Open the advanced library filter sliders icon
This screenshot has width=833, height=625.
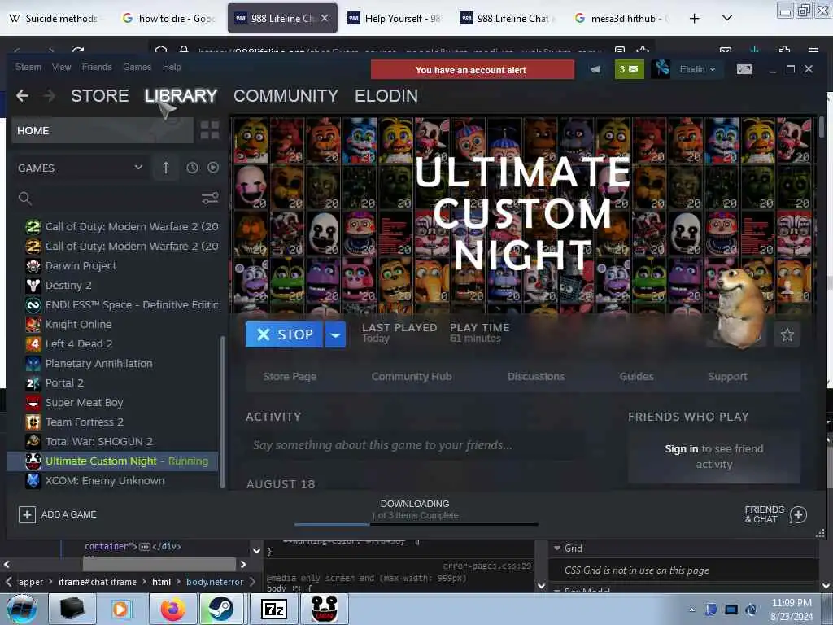(x=210, y=199)
